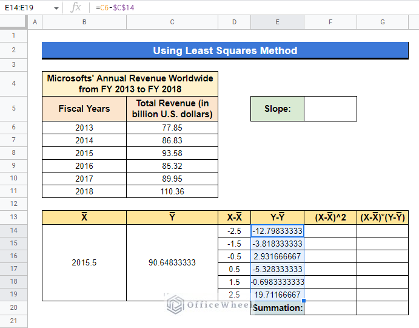Select the X-X̄ header cell
The image size is (419, 328).
coord(234,217)
